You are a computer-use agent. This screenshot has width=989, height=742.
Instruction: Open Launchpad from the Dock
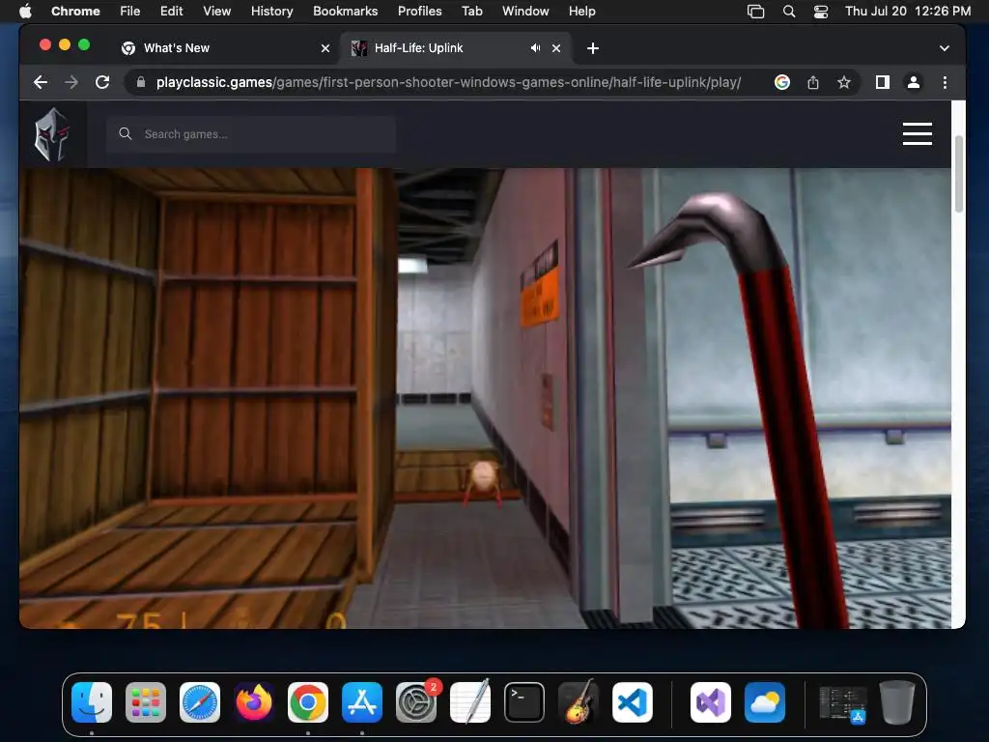146,702
